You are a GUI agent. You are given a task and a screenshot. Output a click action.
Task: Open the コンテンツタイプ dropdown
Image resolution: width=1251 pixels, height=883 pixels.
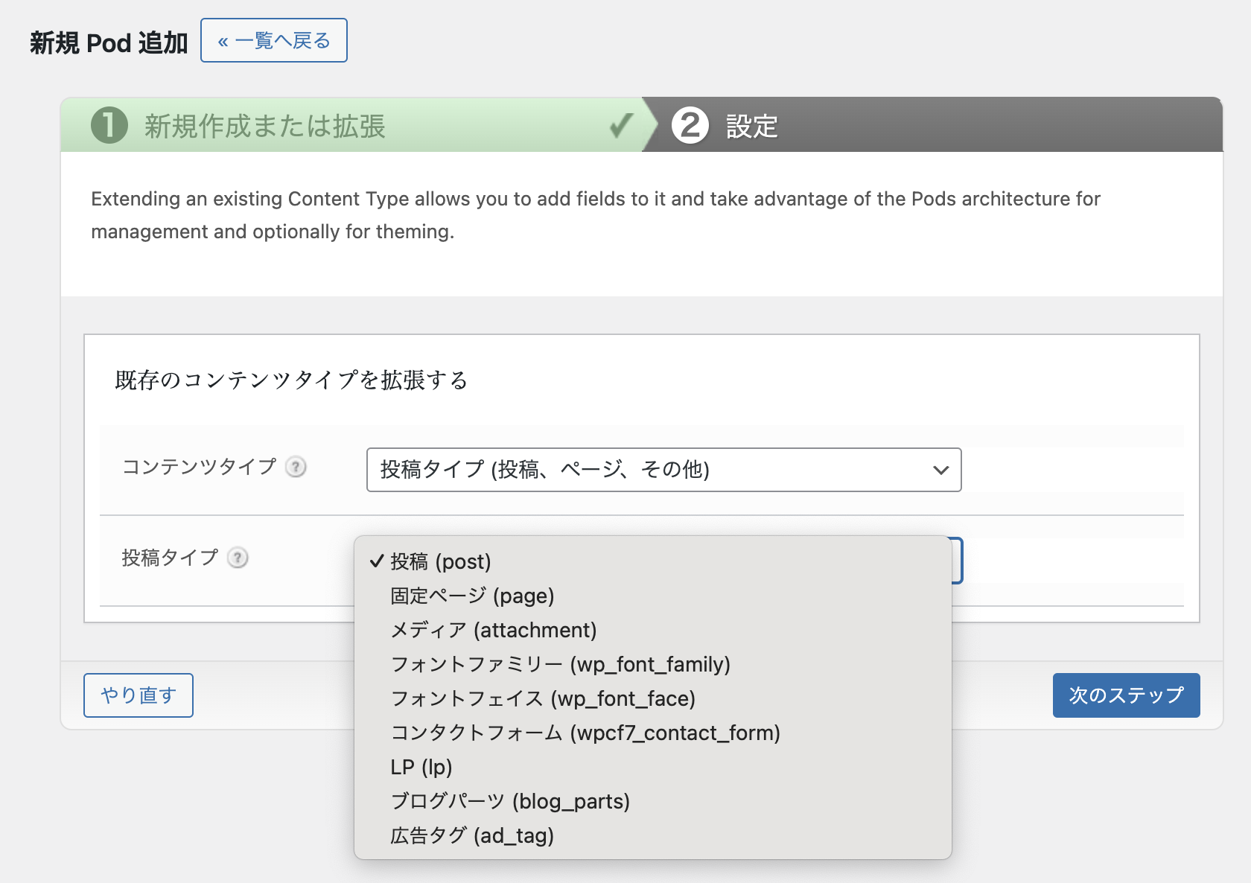click(663, 470)
